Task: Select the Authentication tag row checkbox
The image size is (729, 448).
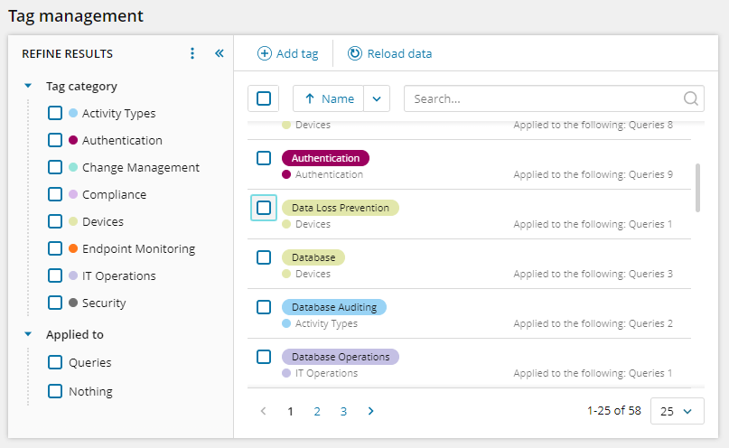Action: [x=264, y=158]
